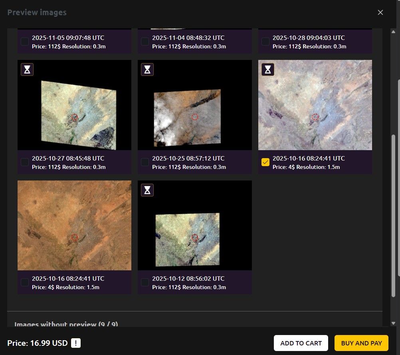Click the hourglass icon on the 2025-10-12 image
The image size is (400, 355).
coord(147,190)
